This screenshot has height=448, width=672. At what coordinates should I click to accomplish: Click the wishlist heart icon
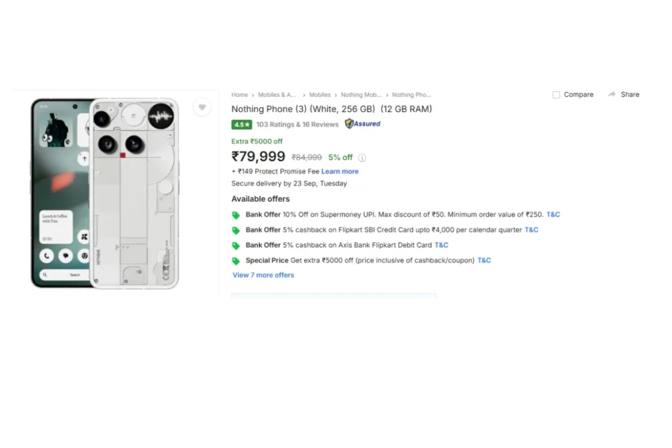202,107
